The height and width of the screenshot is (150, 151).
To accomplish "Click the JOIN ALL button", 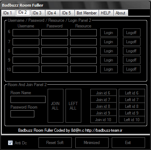I will [55, 106].
